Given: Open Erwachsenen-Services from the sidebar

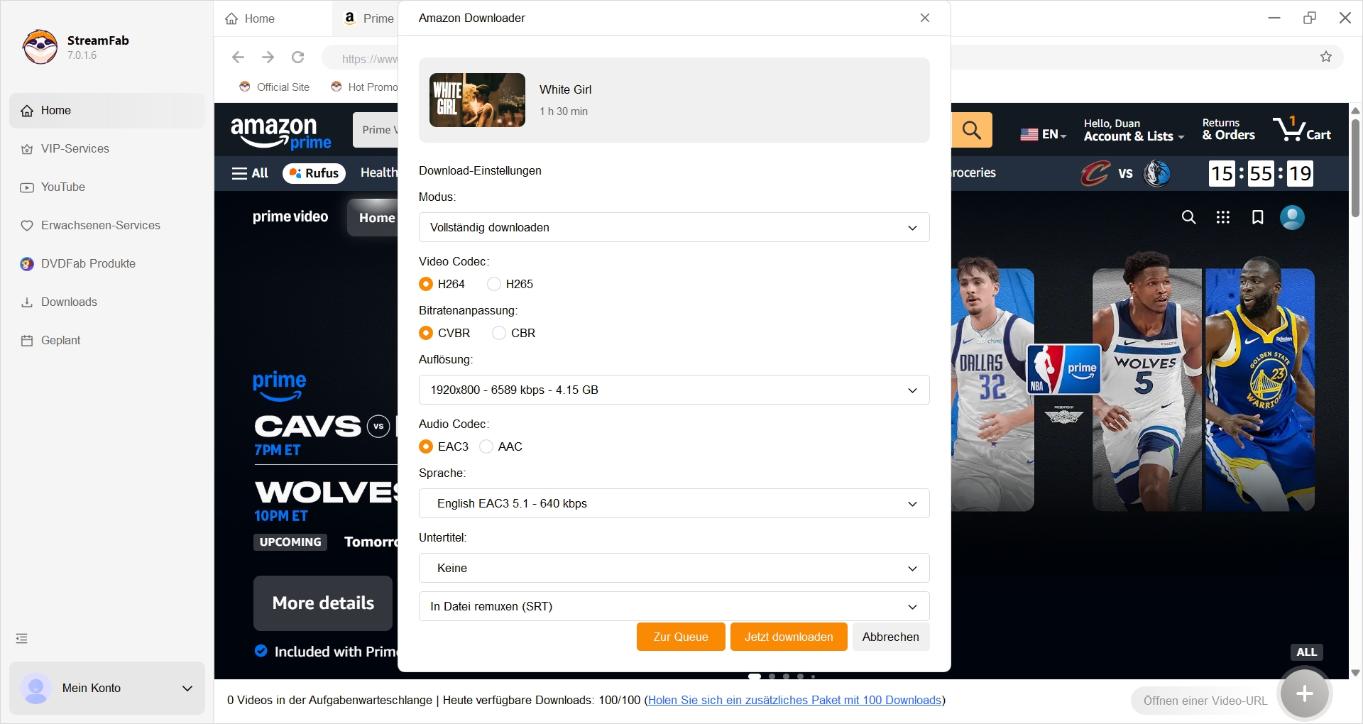Looking at the screenshot, I should click(99, 225).
